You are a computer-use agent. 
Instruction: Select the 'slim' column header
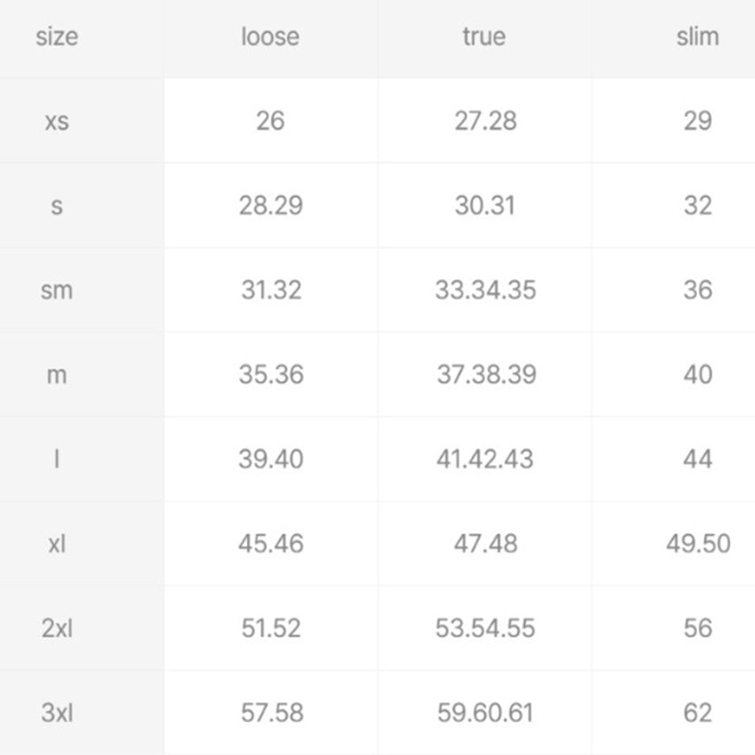tap(698, 37)
